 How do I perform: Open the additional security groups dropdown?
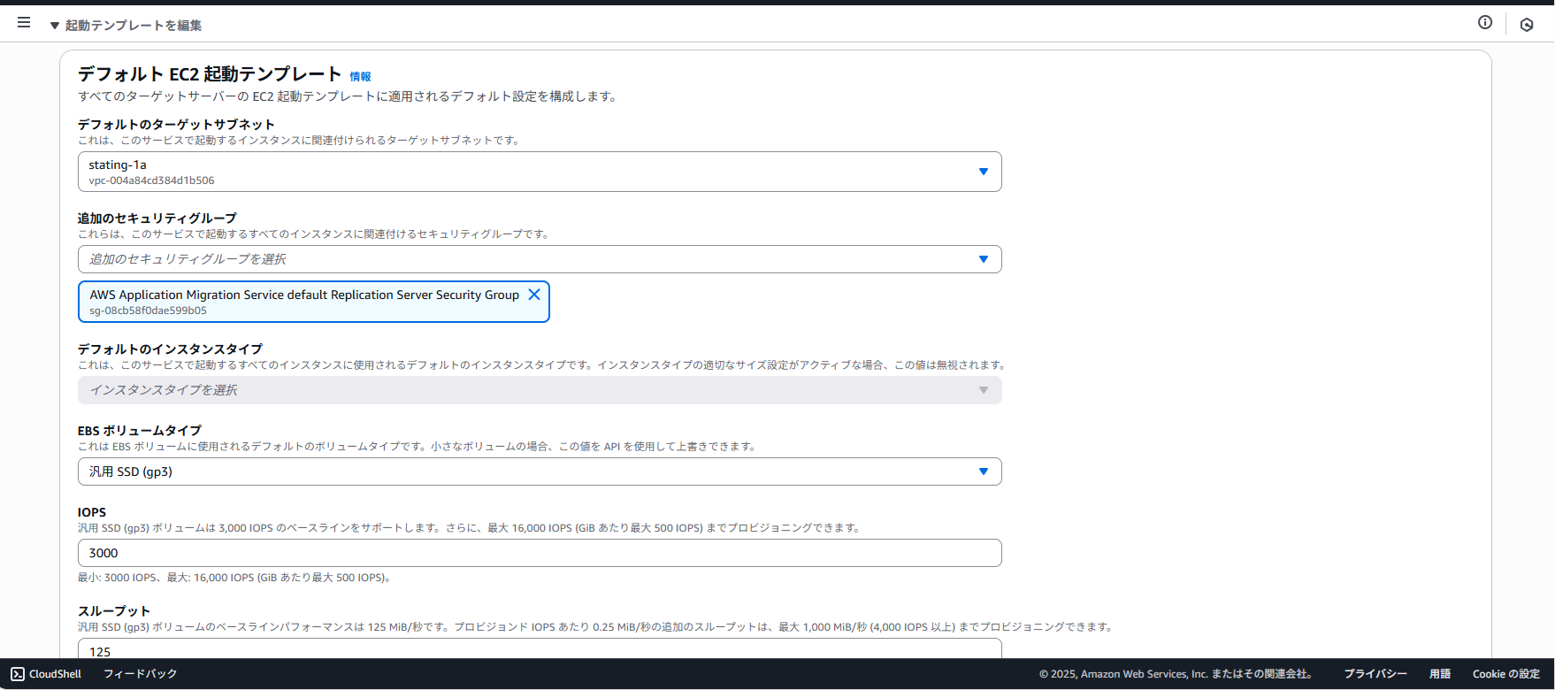coord(540,259)
